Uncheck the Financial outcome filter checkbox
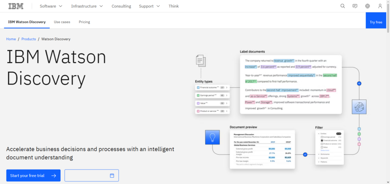This screenshot has height=184, width=390. 322,140
